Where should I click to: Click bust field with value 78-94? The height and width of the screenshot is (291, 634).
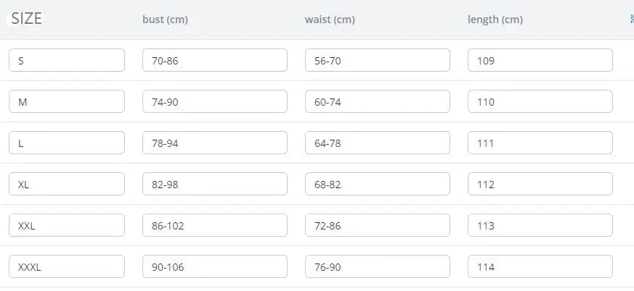click(214, 143)
